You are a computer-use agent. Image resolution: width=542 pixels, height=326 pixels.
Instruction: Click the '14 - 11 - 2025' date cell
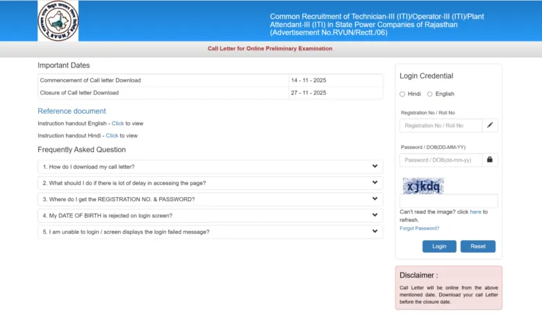point(336,80)
